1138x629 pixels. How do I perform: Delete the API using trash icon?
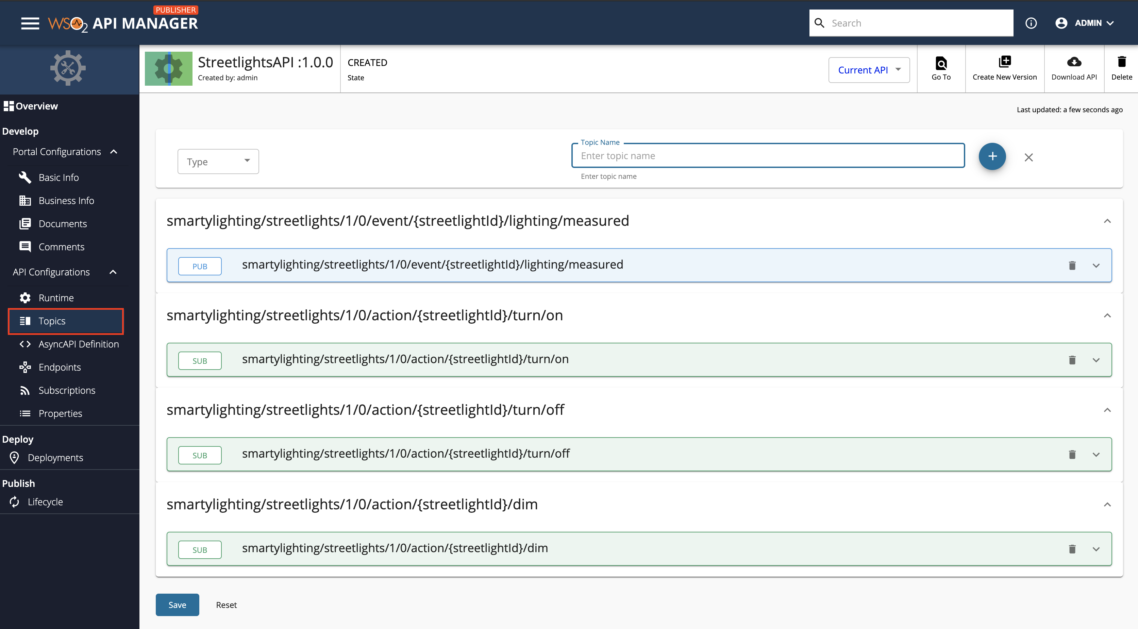click(x=1122, y=62)
